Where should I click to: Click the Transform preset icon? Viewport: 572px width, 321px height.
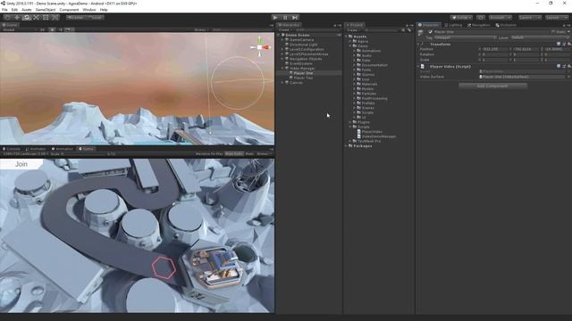tap(564, 44)
